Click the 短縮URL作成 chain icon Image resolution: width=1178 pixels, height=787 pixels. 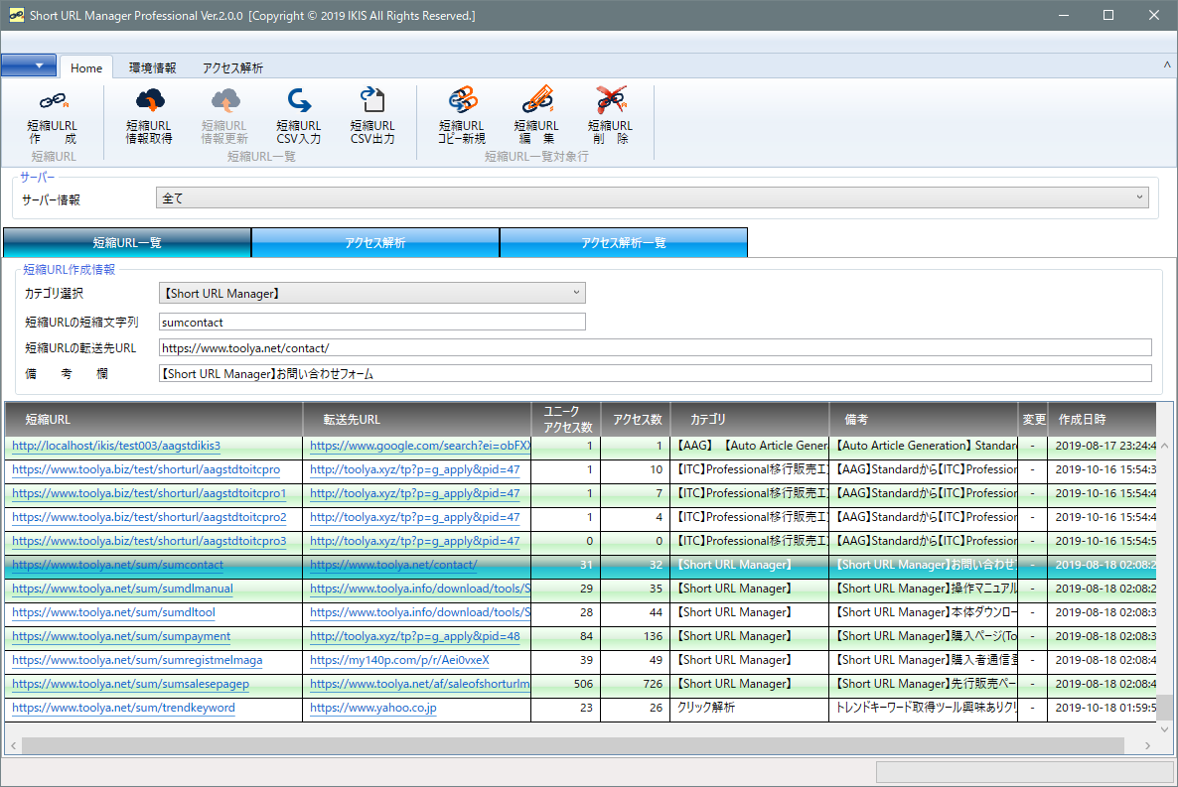pos(54,100)
